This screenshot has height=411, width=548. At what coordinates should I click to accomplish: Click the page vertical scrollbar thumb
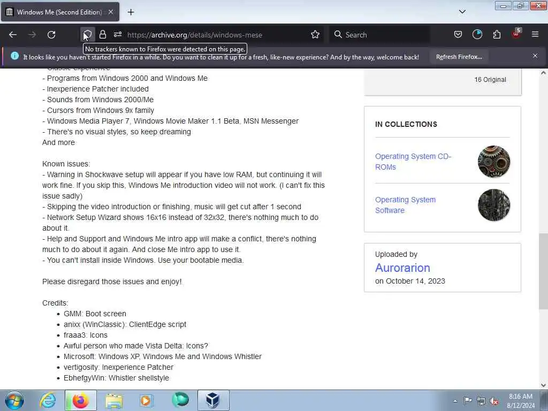(x=543, y=271)
